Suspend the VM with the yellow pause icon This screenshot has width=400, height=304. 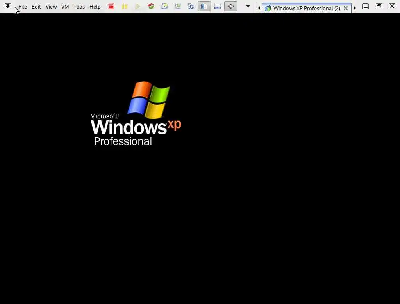pyautogui.click(x=125, y=6)
